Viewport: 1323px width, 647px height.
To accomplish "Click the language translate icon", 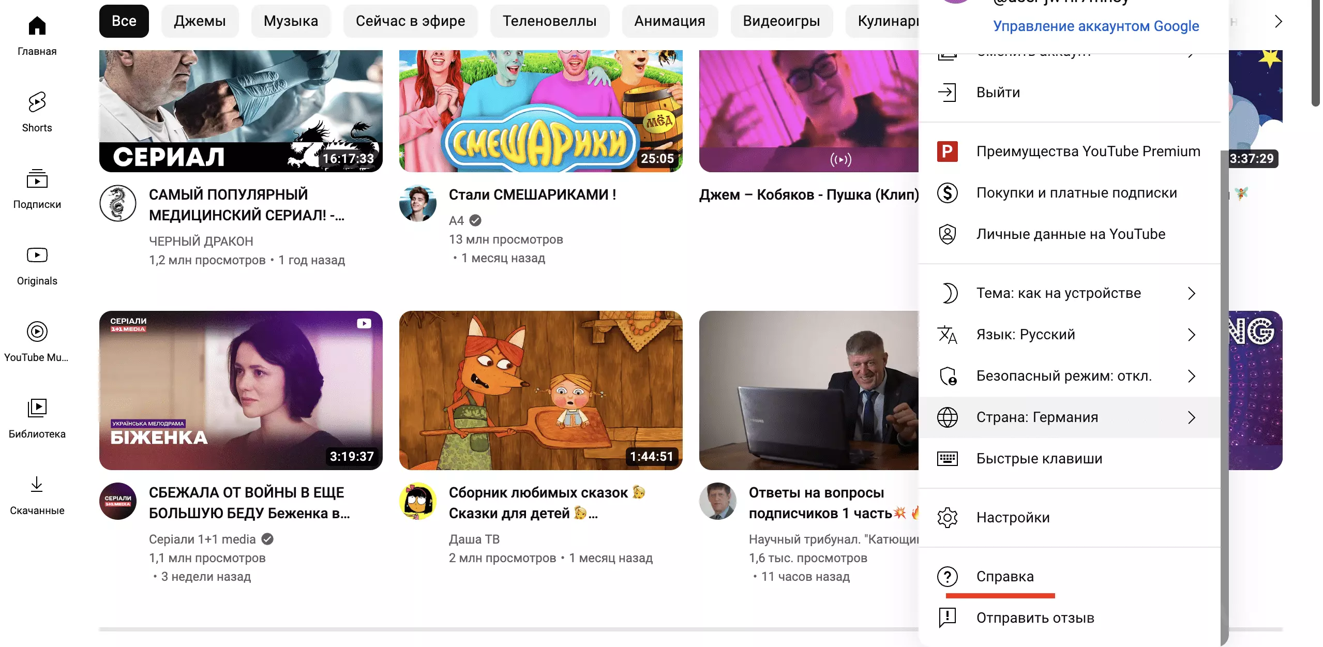I will 947,335.
